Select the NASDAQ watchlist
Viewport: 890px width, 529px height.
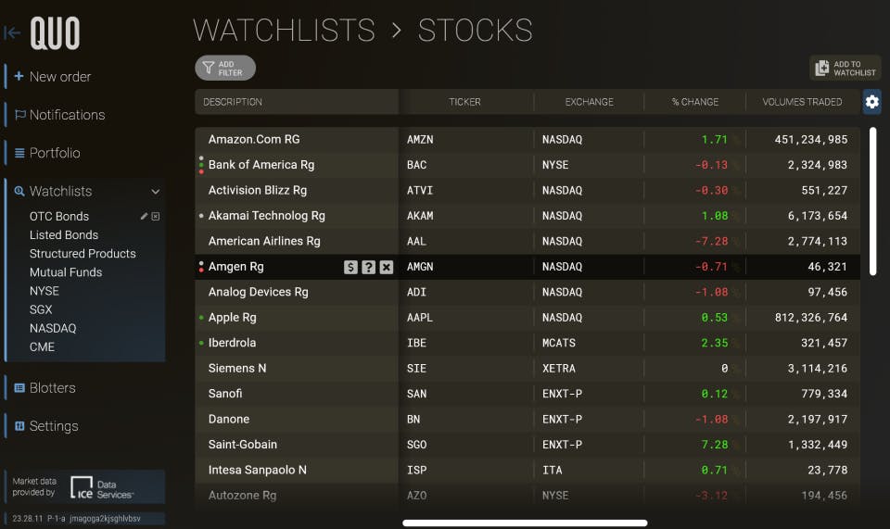[x=53, y=328]
